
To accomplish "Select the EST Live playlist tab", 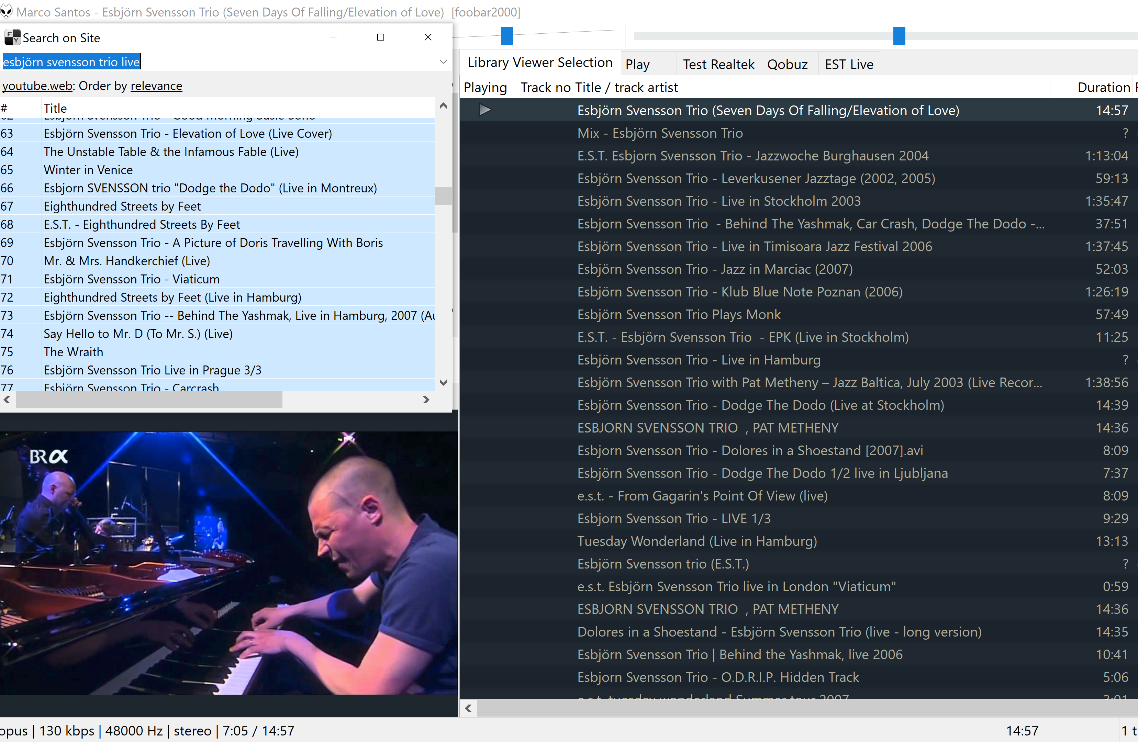I will coord(849,64).
